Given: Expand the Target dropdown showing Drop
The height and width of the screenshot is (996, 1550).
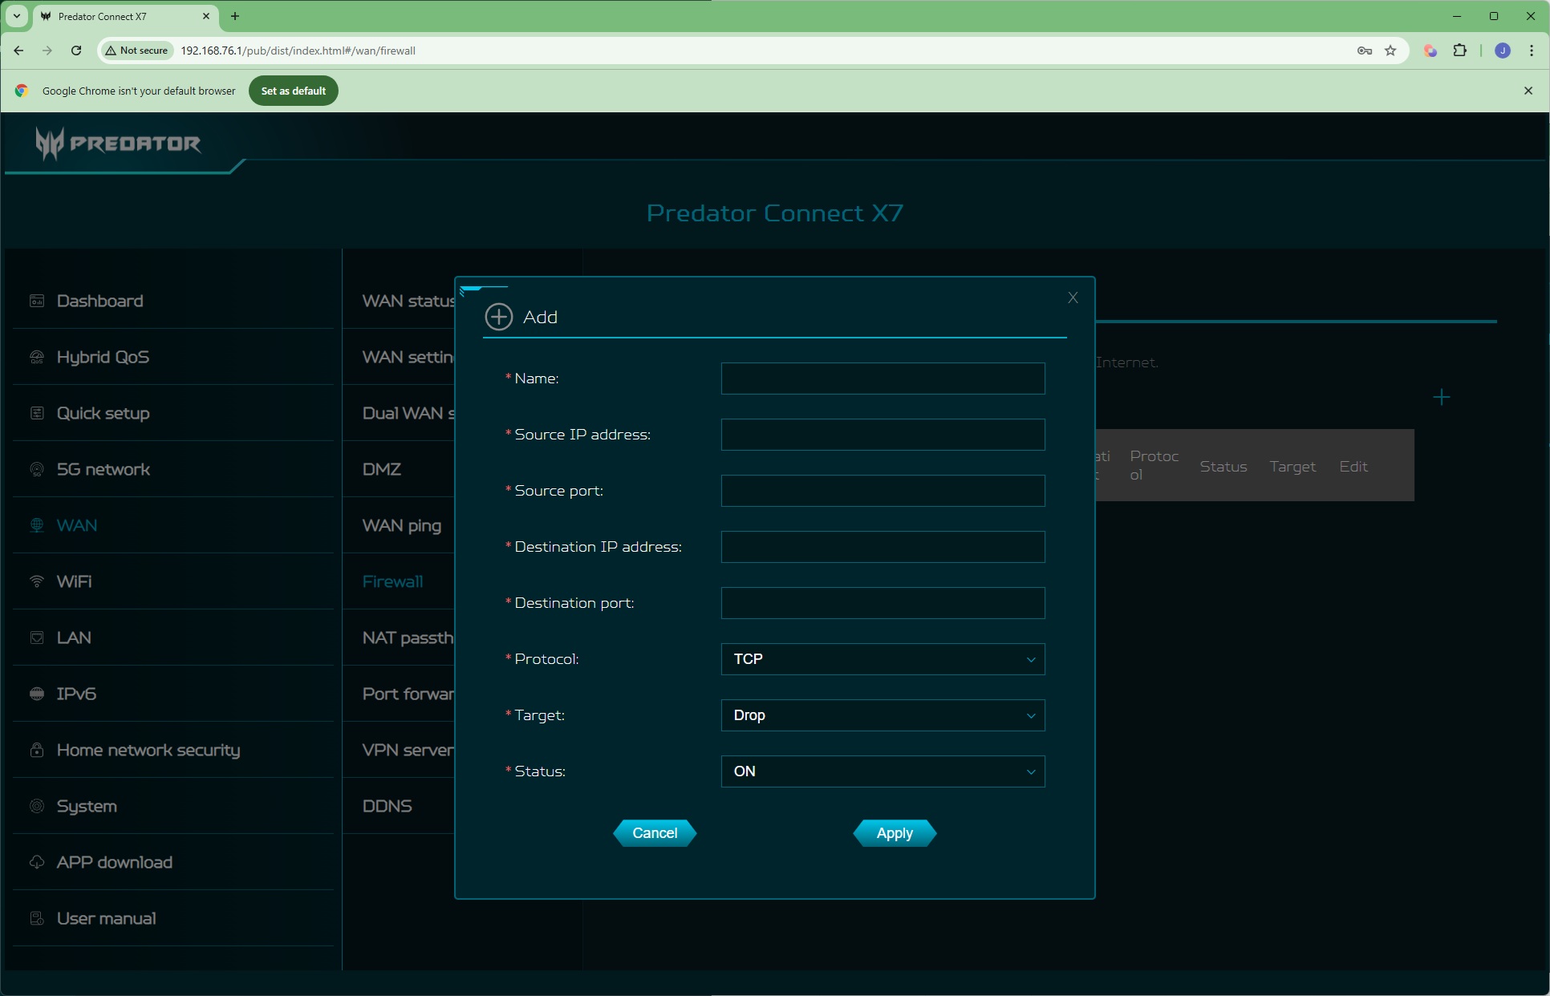Looking at the screenshot, I should click(x=883, y=715).
